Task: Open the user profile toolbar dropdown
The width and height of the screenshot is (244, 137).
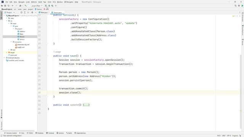Action: [21, 6]
